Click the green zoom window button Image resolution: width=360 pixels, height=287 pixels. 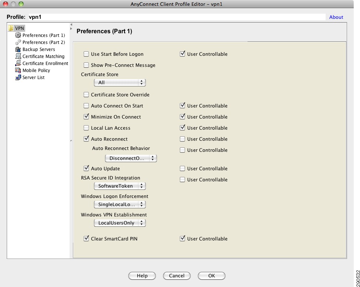(x=21, y=4)
